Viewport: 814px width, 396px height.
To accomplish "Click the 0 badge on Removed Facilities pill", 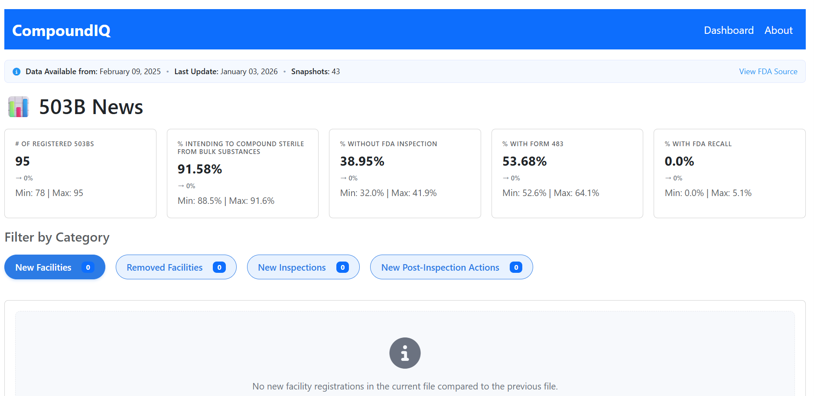I will 220,267.
